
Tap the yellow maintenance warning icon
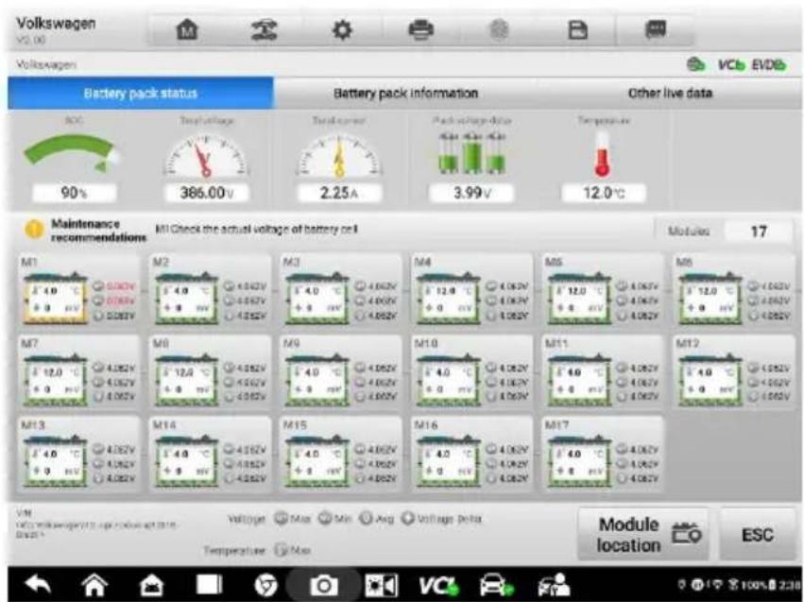click(34, 230)
